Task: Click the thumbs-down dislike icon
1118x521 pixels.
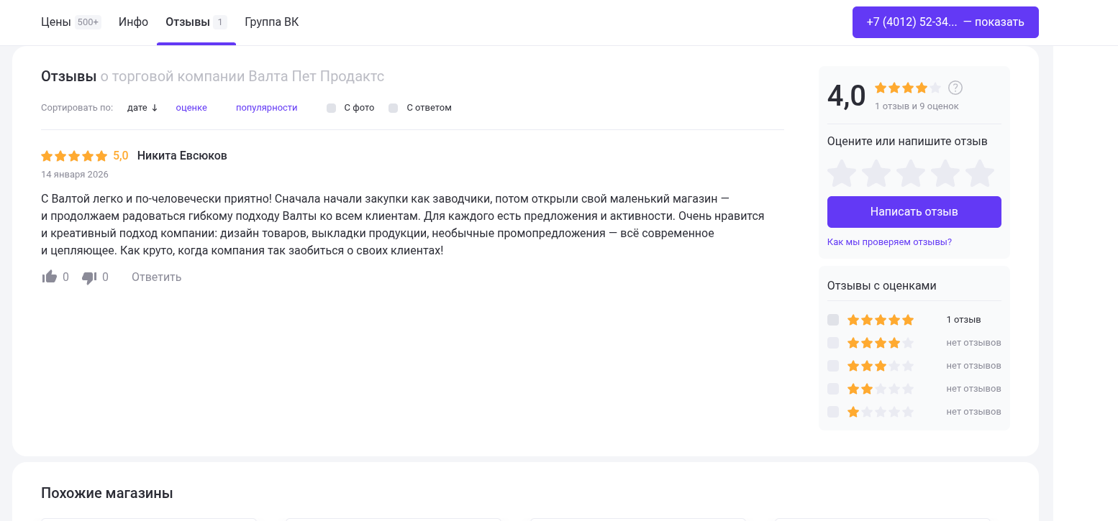Action: pos(89,277)
